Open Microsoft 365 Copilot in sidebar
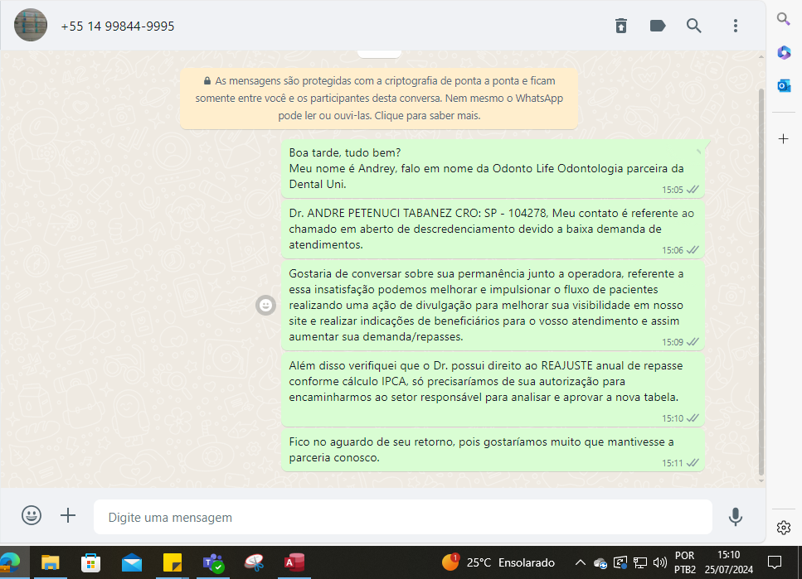802x579 pixels. (784, 52)
